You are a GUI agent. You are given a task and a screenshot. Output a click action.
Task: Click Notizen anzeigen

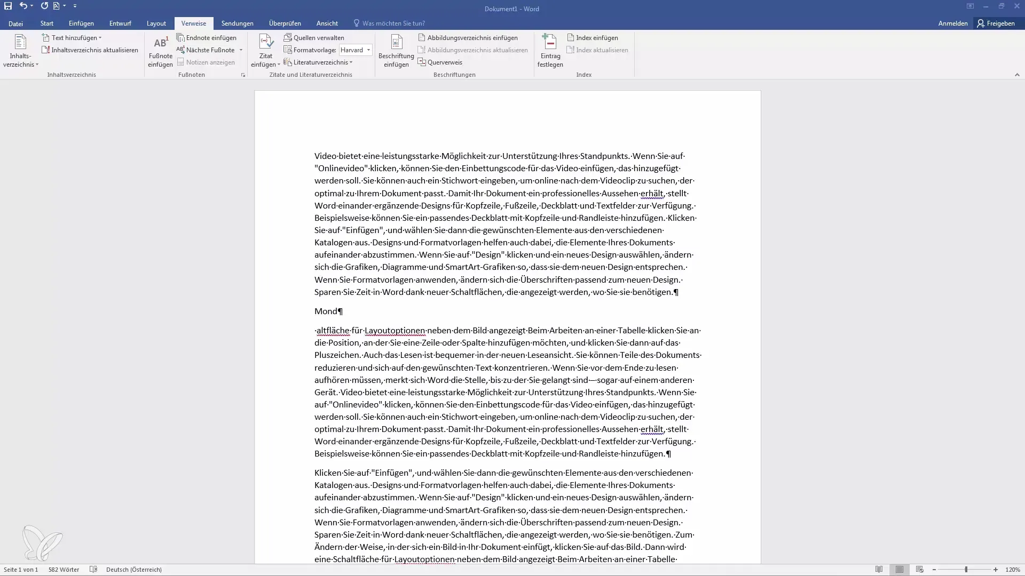point(206,62)
